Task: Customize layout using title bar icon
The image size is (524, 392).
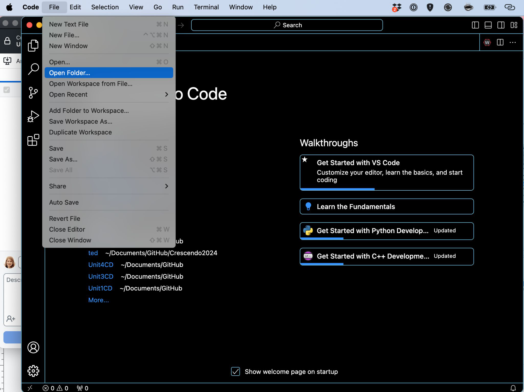Action: coord(514,25)
